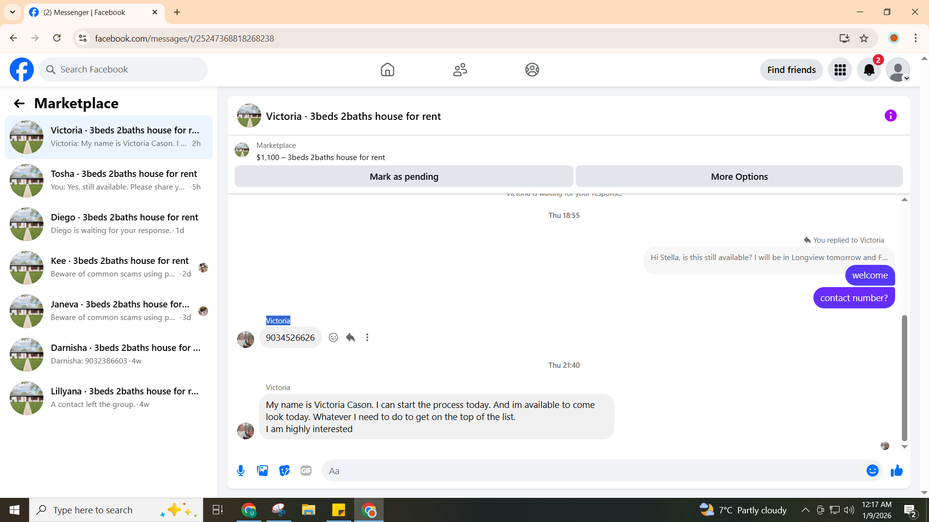
Task: Open the account profile menu
Action: click(x=898, y=70)
